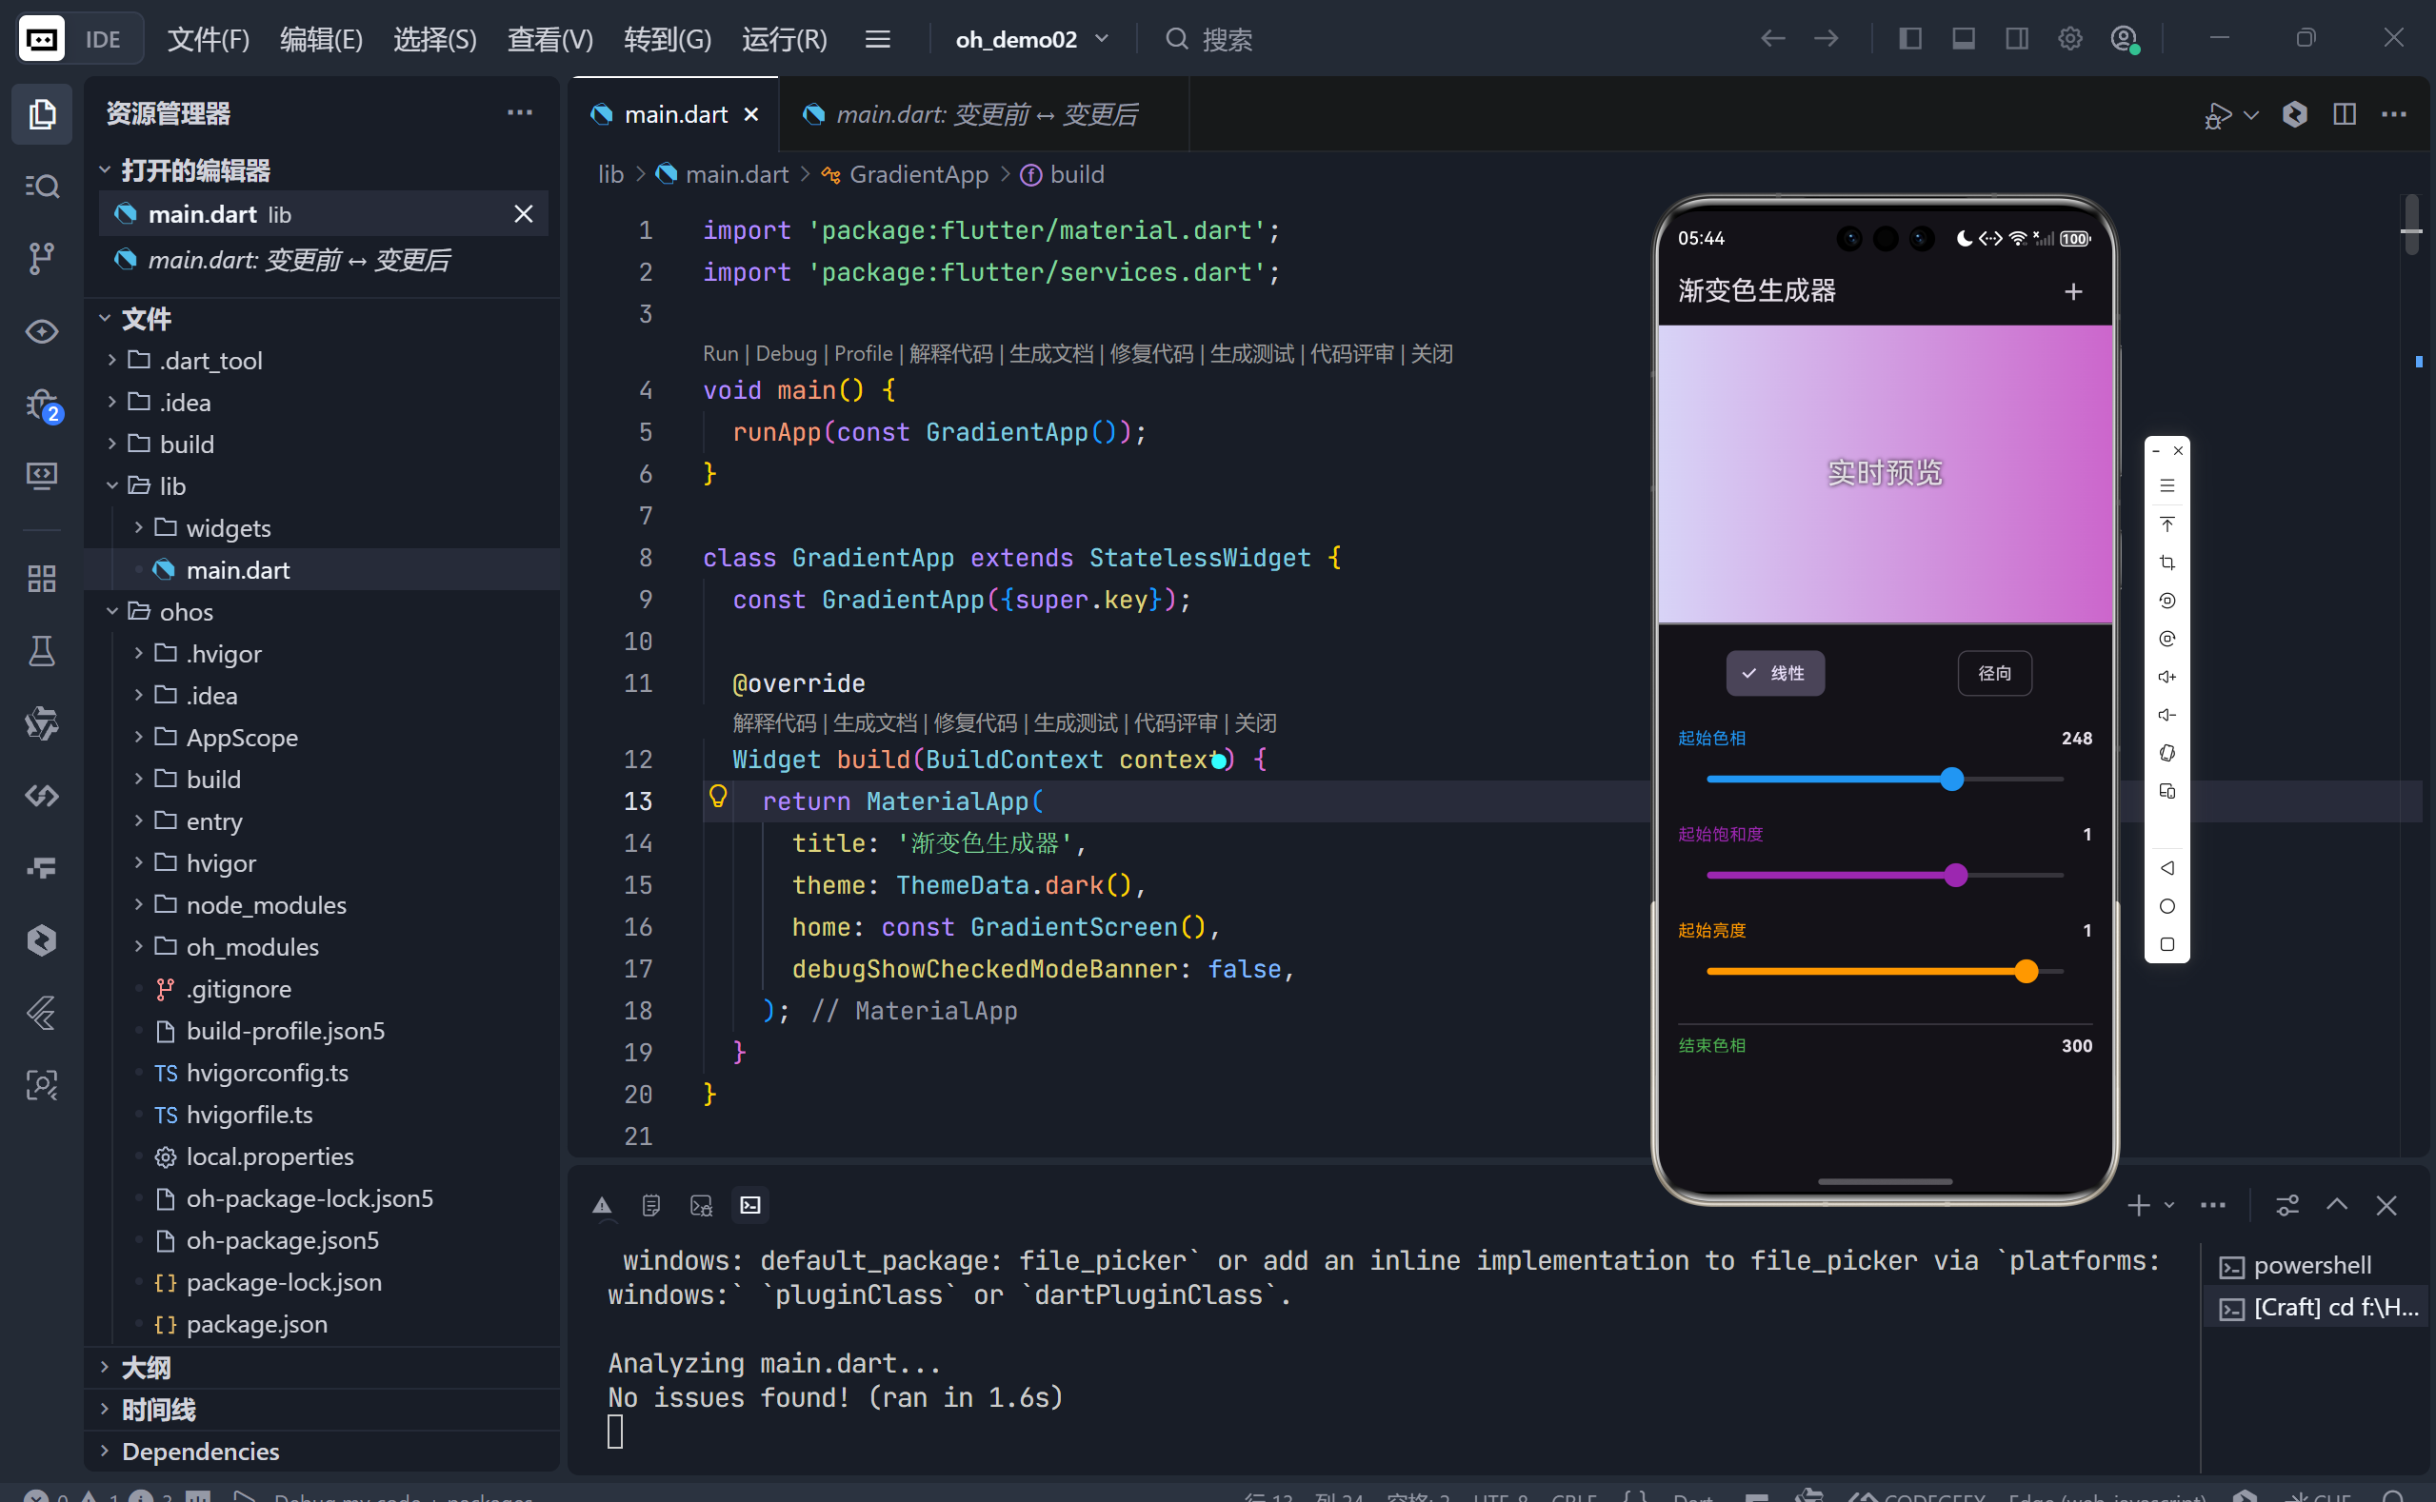The height and width of the screenshot is (1502, 2436).
Task: Click the terminal icon in bottom panel
Action: [750, 1205]
